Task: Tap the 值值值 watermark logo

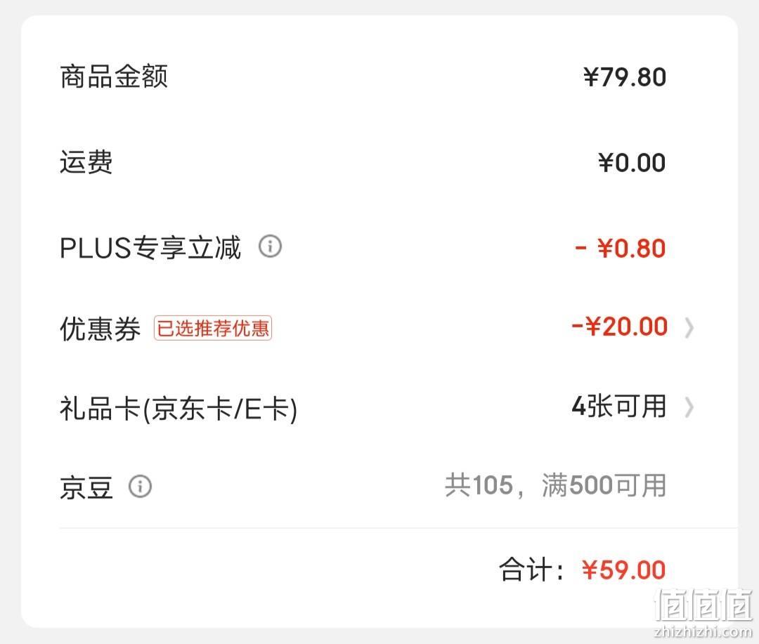Action: point(703,611)
